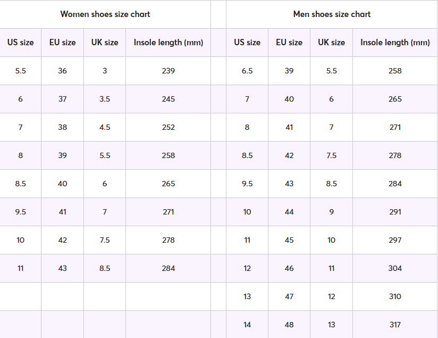438x338 pixels.
Task: Select men's insole length 317 cell
Action: (395, 325)
